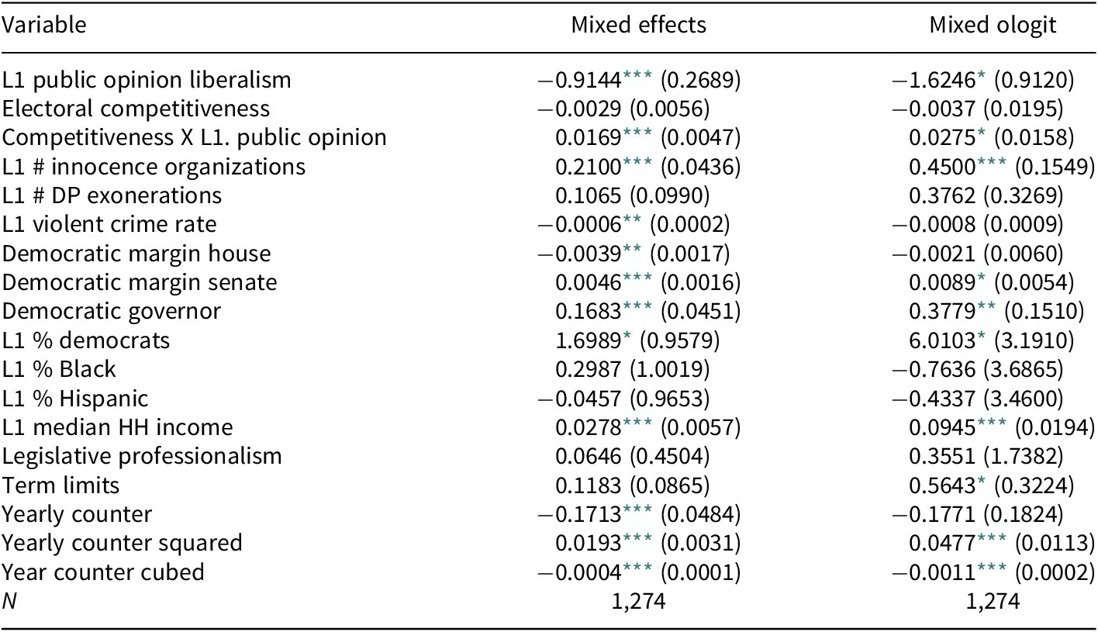
Task: Select the "L1 % Hispanic" row label
Action: (x=75, y=399)
